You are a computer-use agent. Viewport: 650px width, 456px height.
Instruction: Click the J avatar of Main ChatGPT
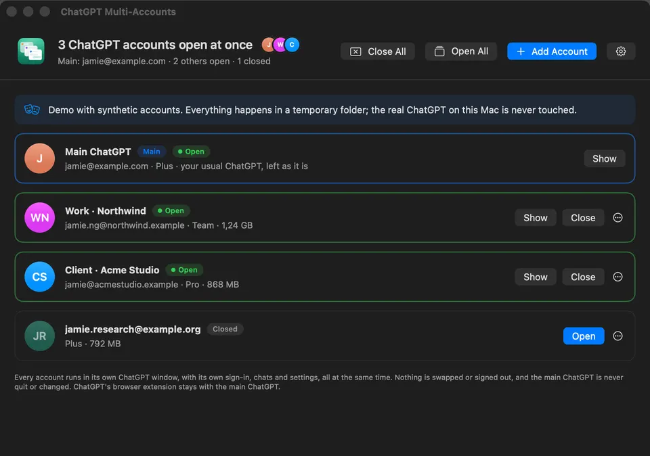pos(39,158)
